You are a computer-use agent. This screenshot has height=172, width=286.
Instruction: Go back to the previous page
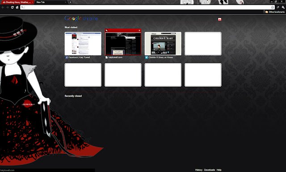coord(3,7)
